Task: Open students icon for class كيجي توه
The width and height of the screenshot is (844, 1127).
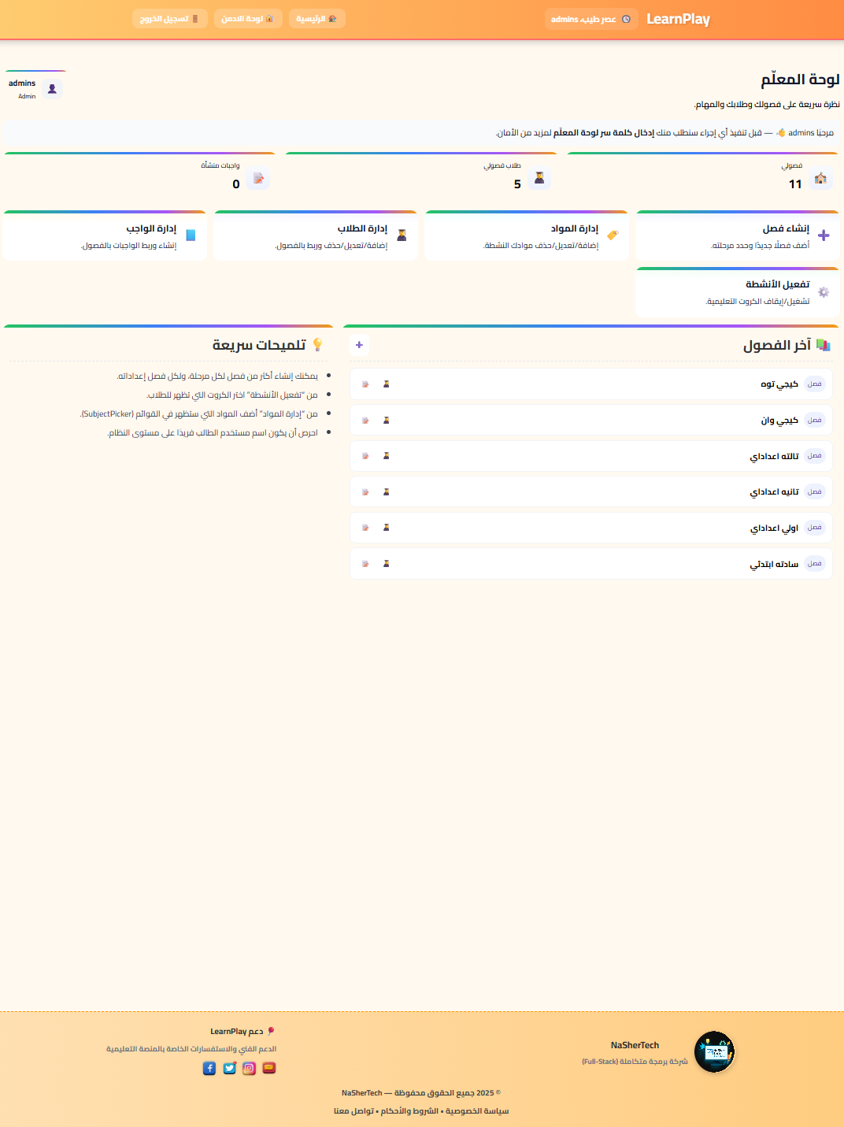Action: click(387, 384)
